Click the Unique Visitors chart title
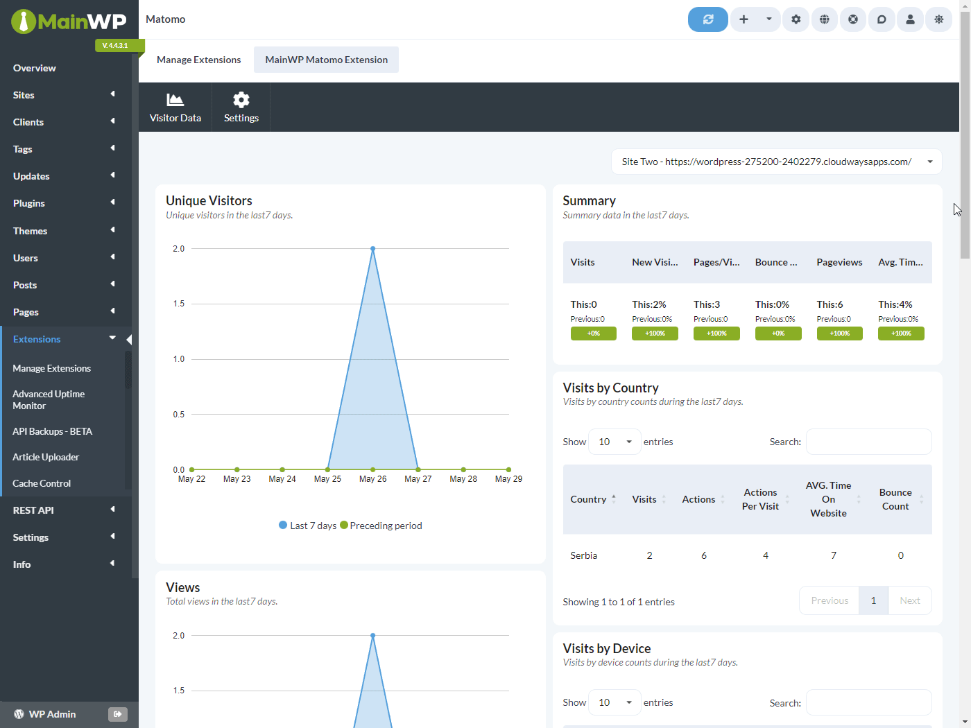 [209, 200]
